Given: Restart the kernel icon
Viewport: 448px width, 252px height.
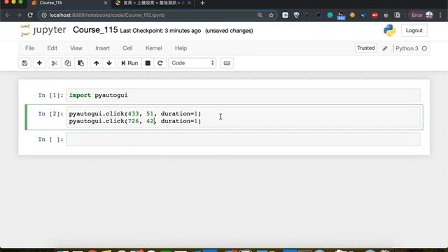Looking at the screenshot, I should tap(160, 63).
